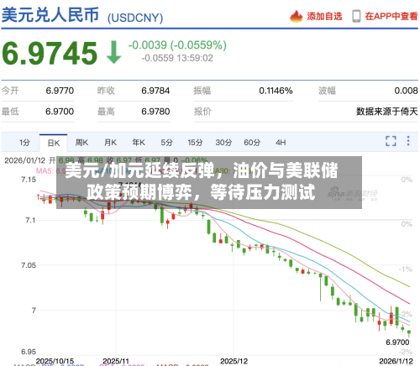This screenshot has width=420, height=366.
Task: Click the 美元兑人民币 title
Action: 50,14
